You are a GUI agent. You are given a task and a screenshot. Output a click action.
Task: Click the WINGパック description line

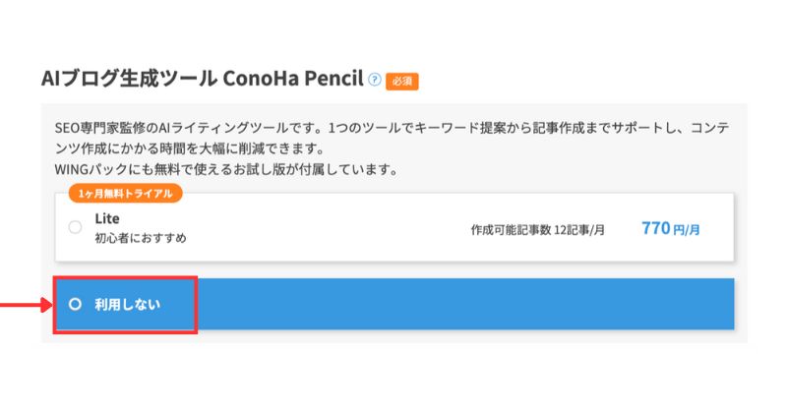[x=226, y=169]
